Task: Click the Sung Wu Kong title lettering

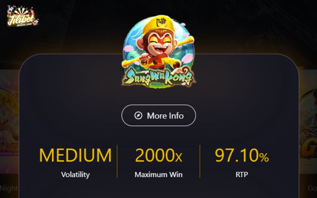Action: tap(158, 77)
